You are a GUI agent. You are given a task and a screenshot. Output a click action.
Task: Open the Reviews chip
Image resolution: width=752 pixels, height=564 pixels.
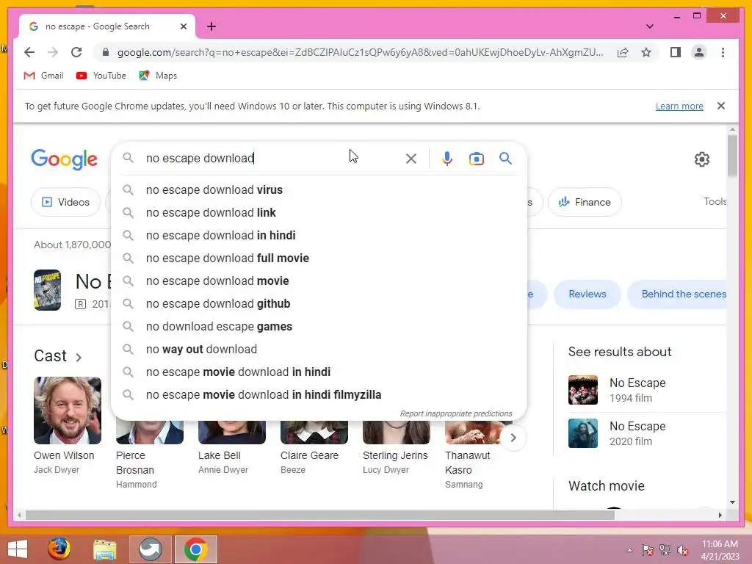pos(587,294)
